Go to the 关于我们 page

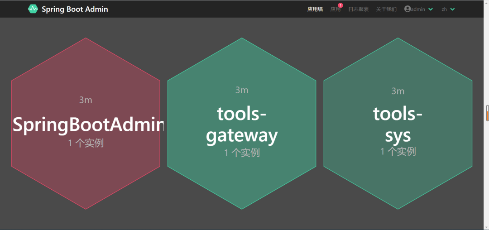tap(386, 9)
